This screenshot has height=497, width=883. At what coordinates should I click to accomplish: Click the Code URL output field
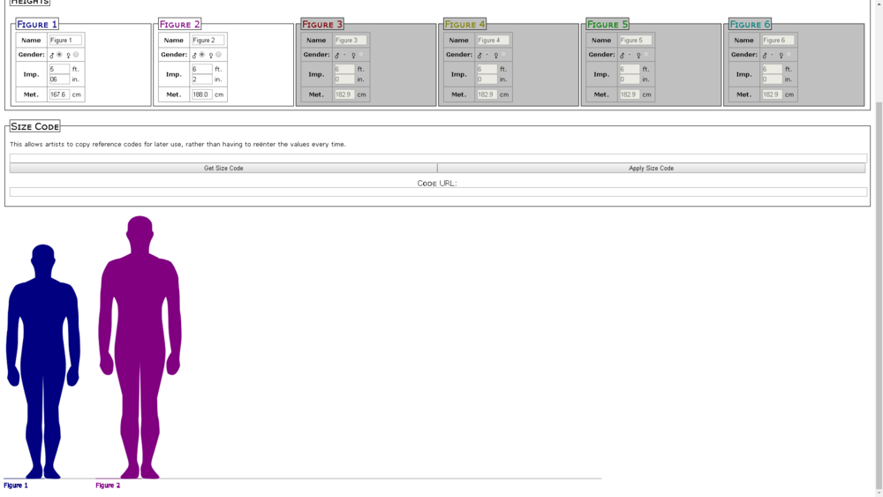tap(438, 192)
